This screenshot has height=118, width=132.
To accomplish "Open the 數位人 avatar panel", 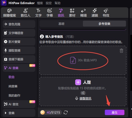I will coord(26,13).
